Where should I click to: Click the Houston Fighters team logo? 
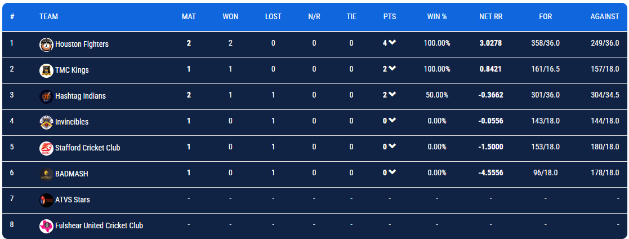coord(46,45)
